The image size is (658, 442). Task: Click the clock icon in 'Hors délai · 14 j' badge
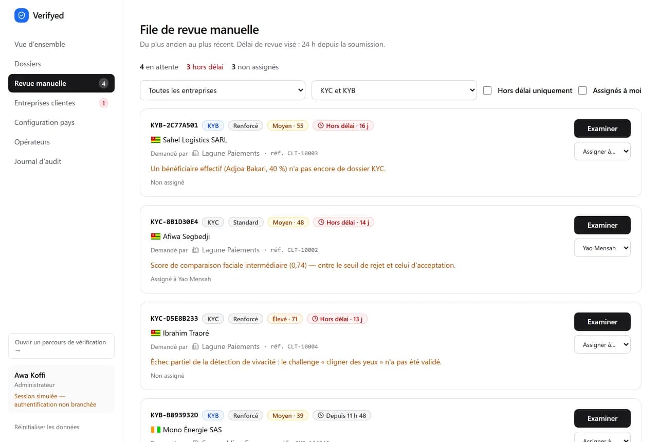(321, 223)
